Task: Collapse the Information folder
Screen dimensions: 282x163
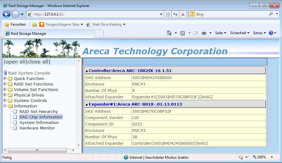Action: click(x=5, y=106)
